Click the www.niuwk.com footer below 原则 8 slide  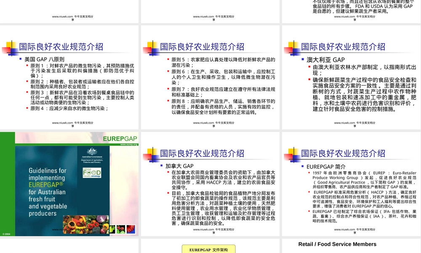[213, 124]
